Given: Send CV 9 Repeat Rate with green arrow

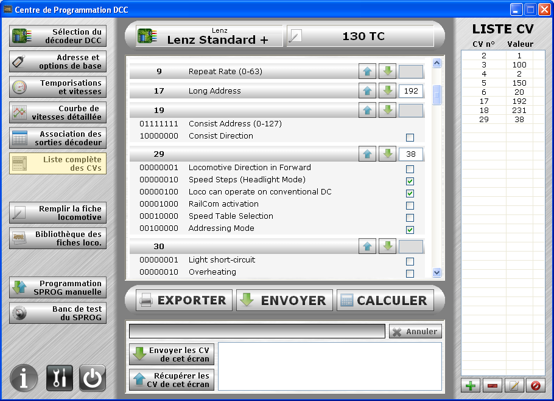Looking at the screenshot, I should tap(388, 72).
